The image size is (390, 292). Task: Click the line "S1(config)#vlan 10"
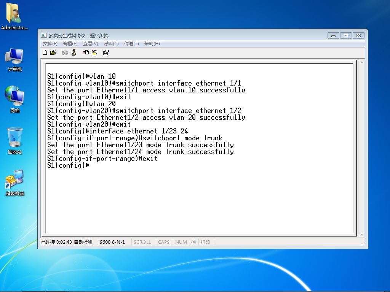(x=82, y=76)
